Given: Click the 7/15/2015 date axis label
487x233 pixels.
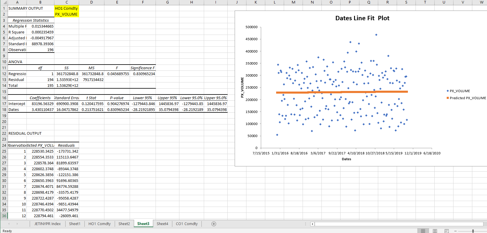Looking at the screenshot, I should tap(261, 153).
